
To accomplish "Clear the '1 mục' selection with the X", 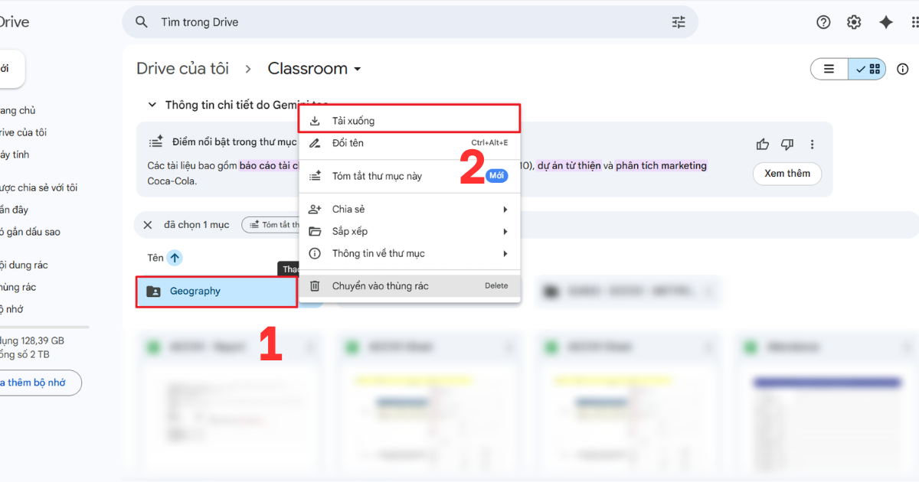I will pos(148,224).
